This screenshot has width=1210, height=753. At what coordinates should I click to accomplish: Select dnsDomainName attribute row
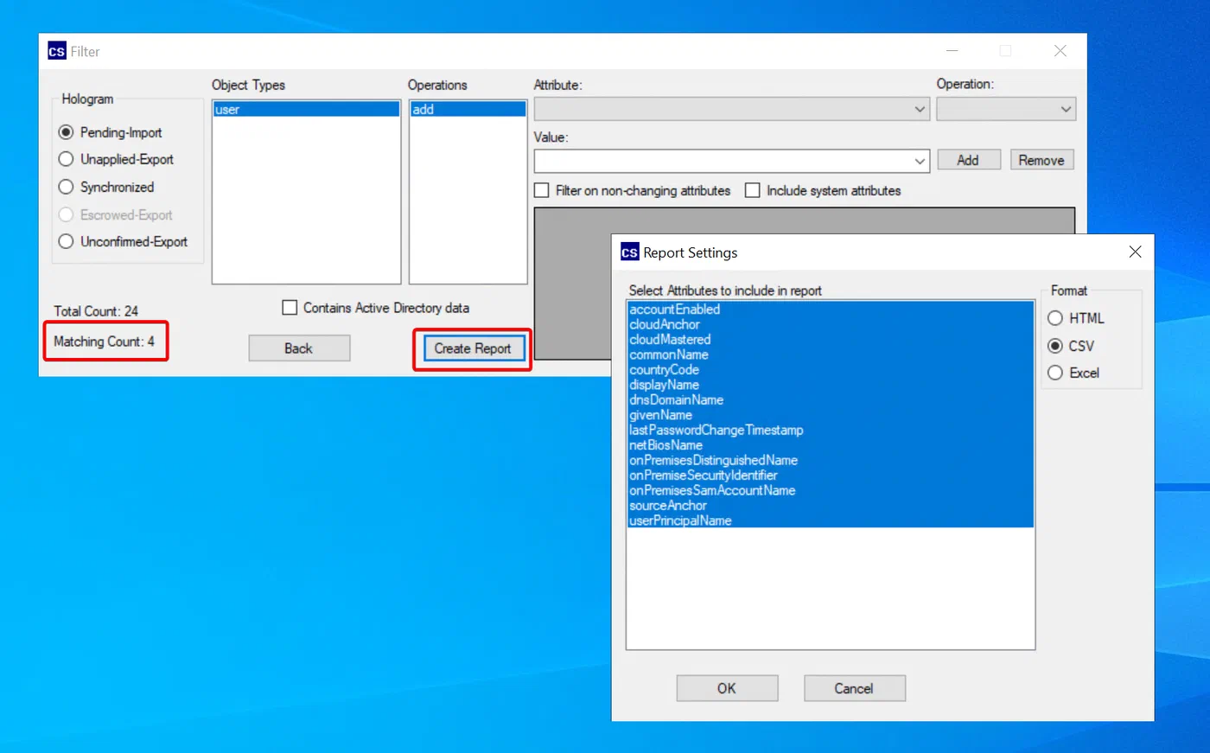click(830, 400)
